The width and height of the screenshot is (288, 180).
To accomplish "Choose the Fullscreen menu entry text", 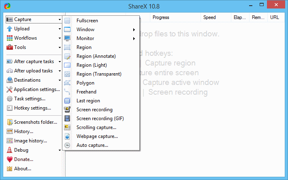I will [87, 21].
